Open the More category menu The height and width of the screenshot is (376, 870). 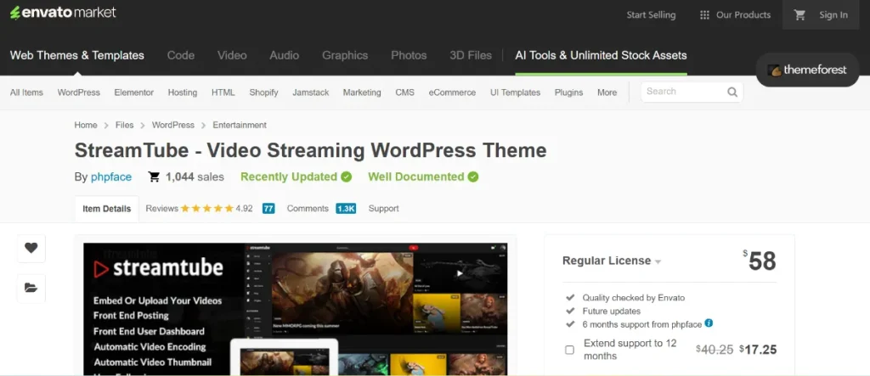pyautogui.click(x=607, y=93)
